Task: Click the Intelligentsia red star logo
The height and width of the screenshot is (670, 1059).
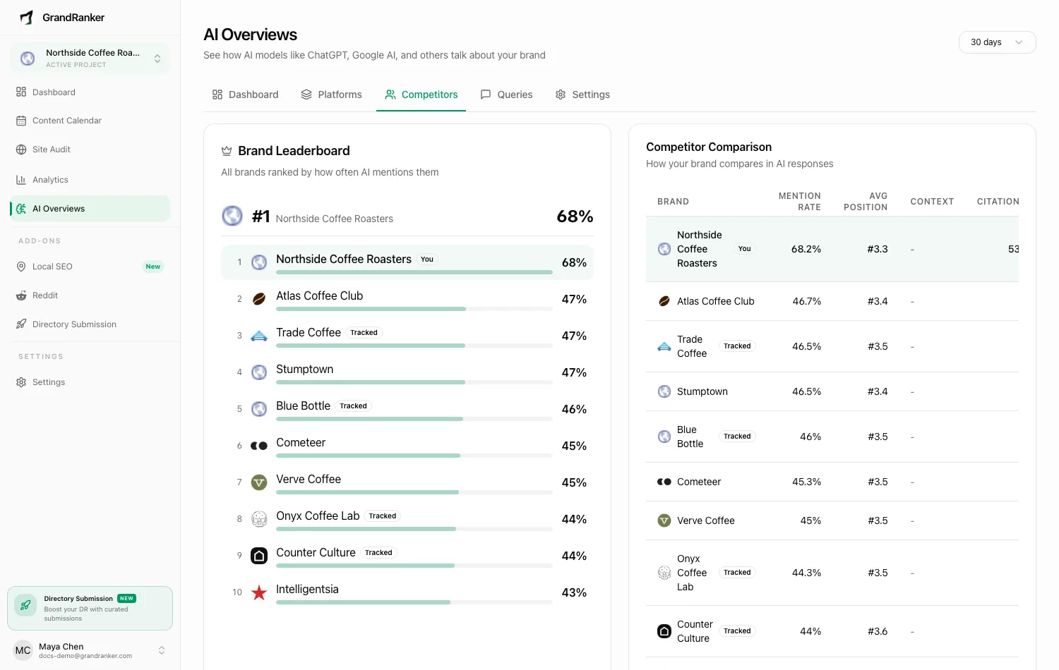Action: (x=259, y=592)
